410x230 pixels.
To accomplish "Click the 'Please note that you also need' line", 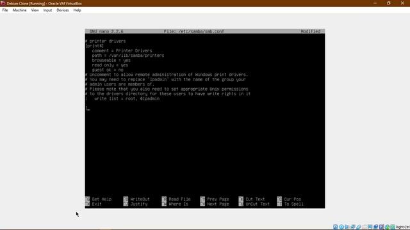I will click(167, 89).
